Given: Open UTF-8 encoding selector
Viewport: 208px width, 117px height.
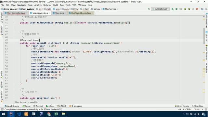Looking at the screenshot, I should tap(196, 110).
